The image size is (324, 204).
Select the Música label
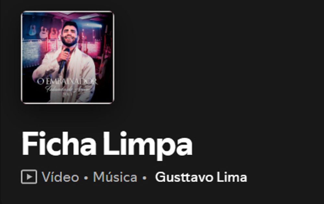coord(115,177)
